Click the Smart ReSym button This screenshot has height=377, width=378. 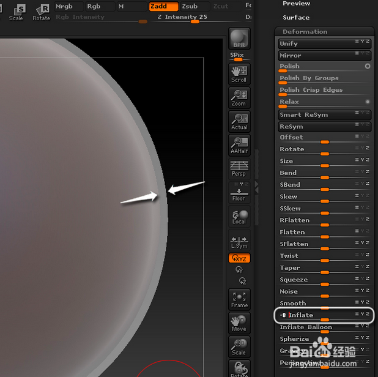[x=325, y=115]
